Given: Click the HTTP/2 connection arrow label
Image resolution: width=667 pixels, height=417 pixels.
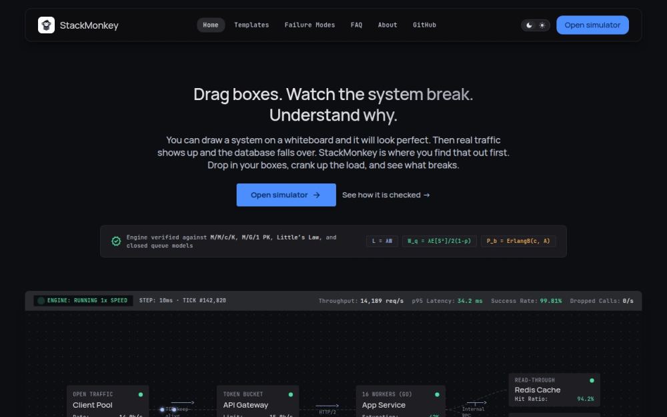Looking at the screenshot, I should click(x=327, y=412).
